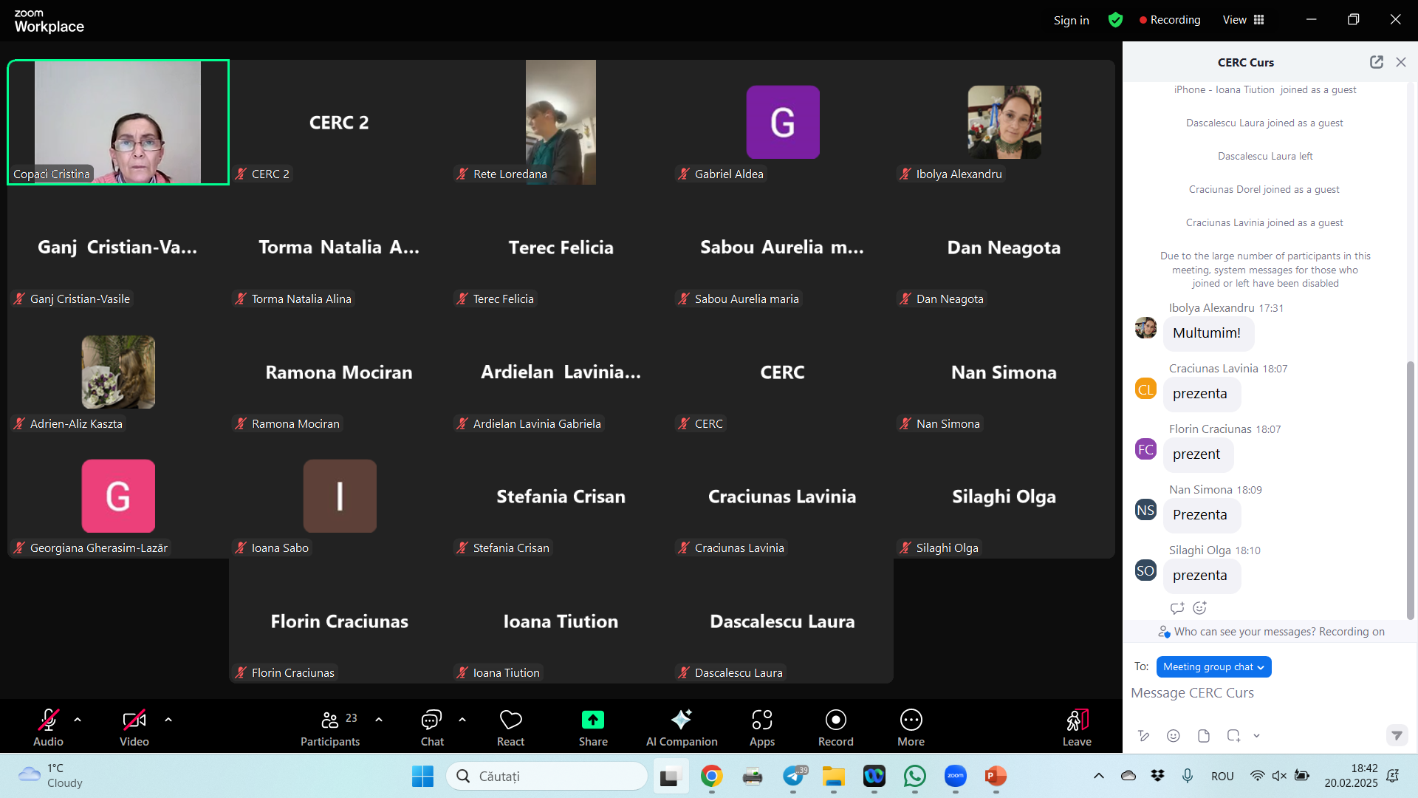Open the Meeting group chat recipient dropdown
This screenshot has width=1418, height=798.
pos(1213,666)
